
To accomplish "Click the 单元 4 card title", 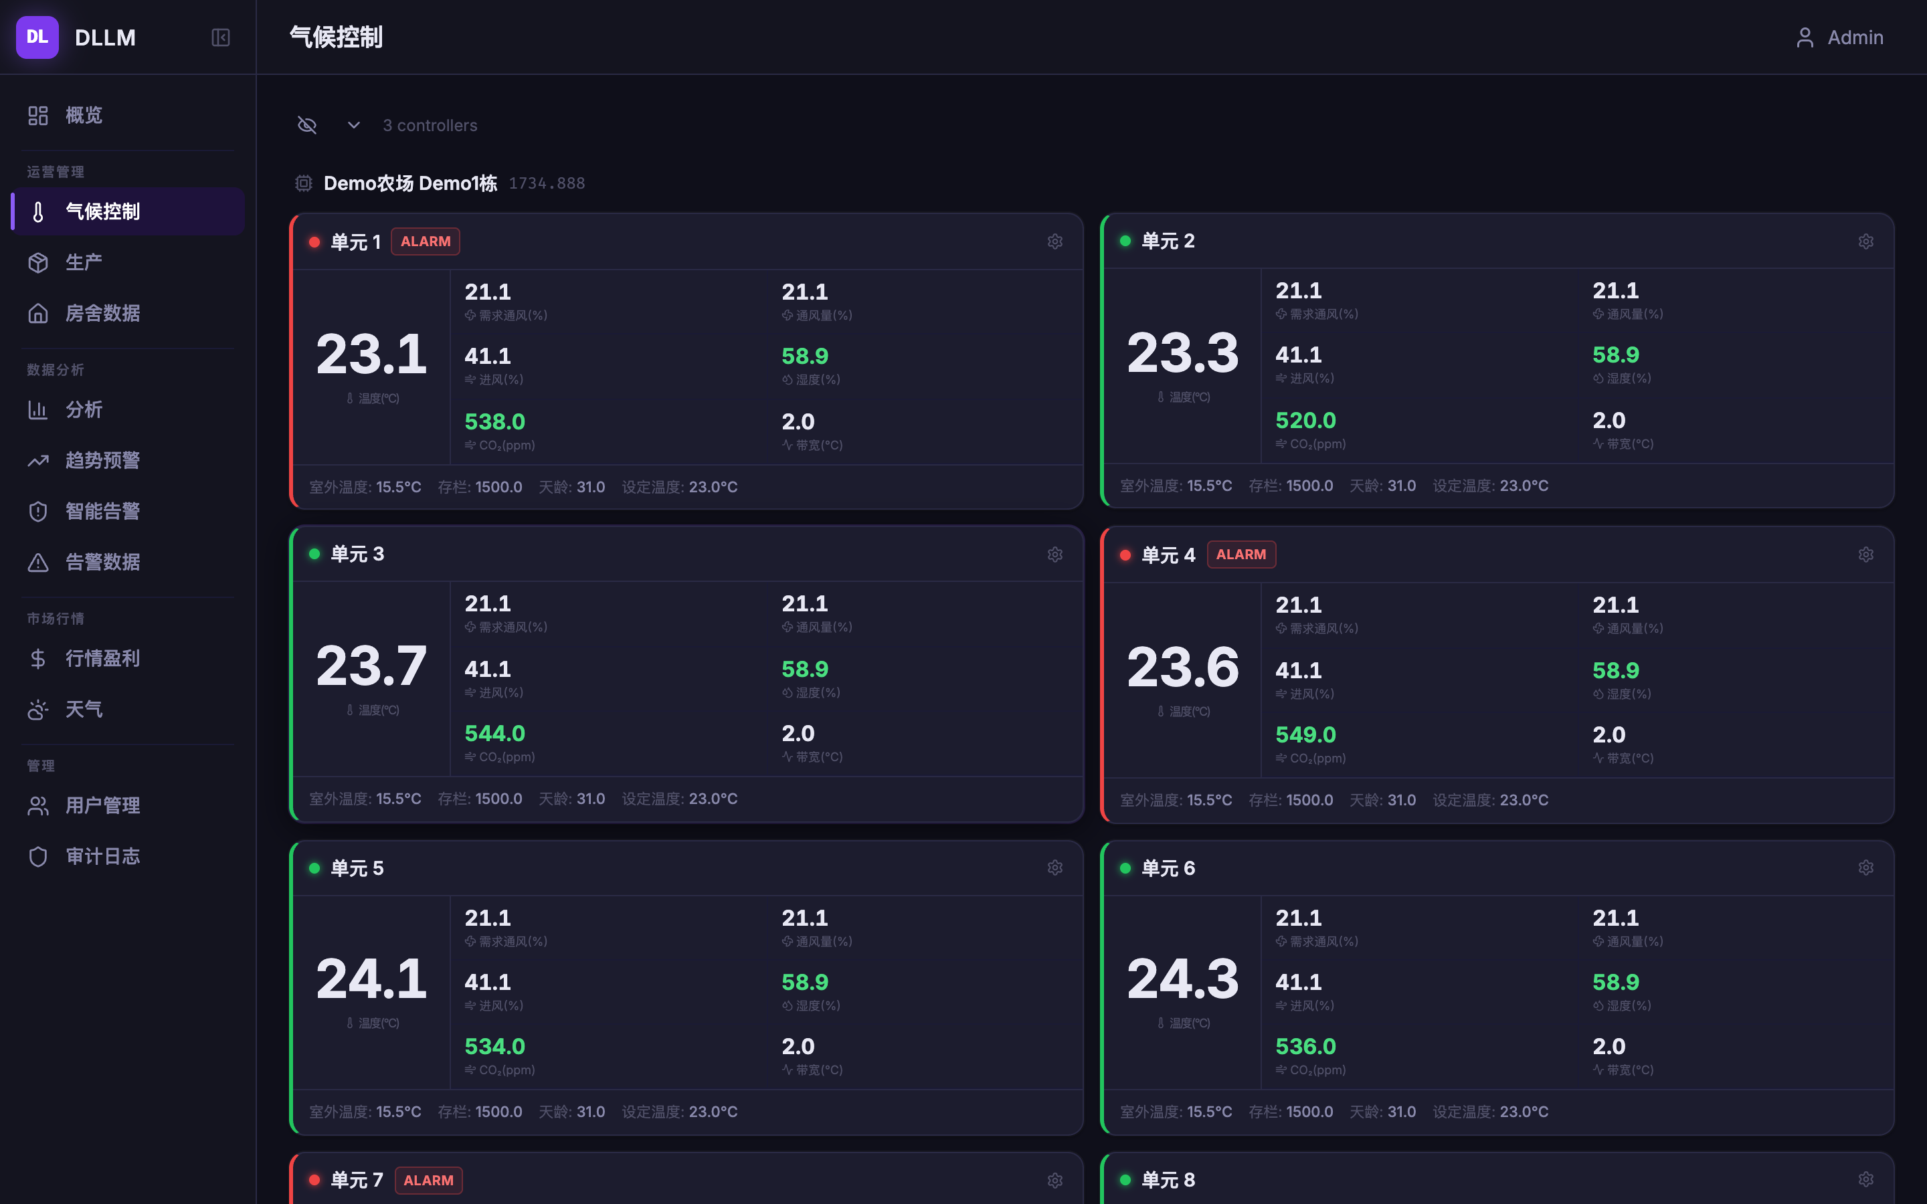I will (x=1168, y=555).
